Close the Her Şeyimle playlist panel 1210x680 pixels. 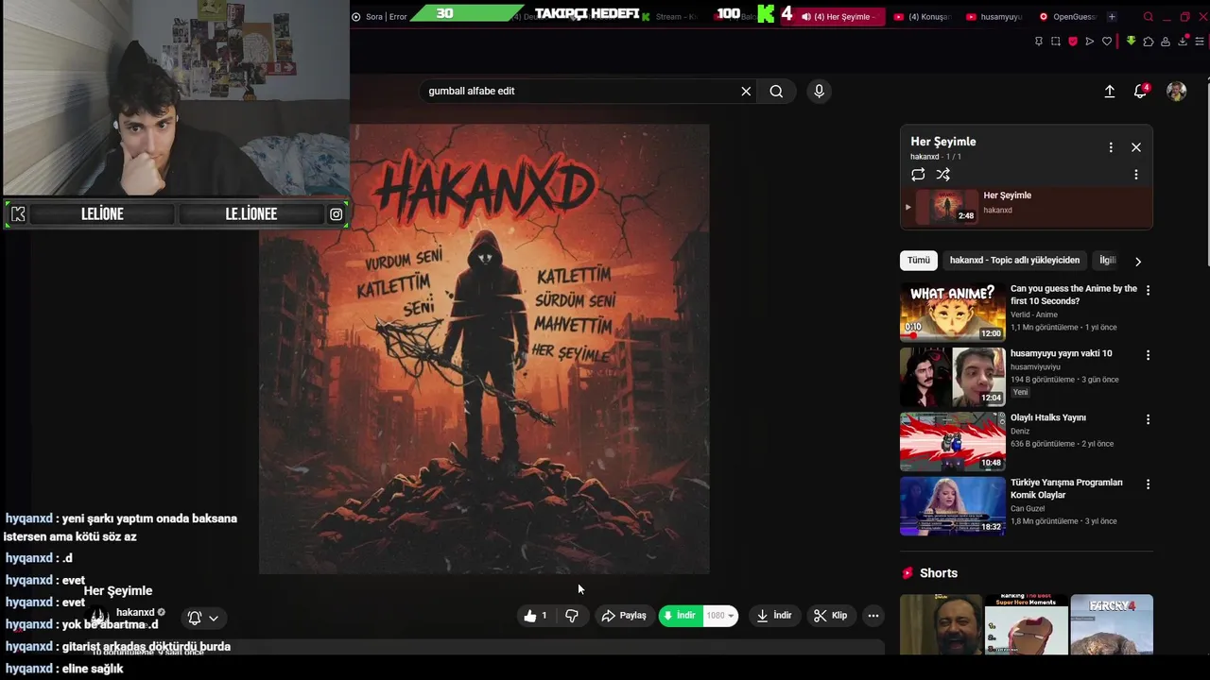(x=1136, y=147)
